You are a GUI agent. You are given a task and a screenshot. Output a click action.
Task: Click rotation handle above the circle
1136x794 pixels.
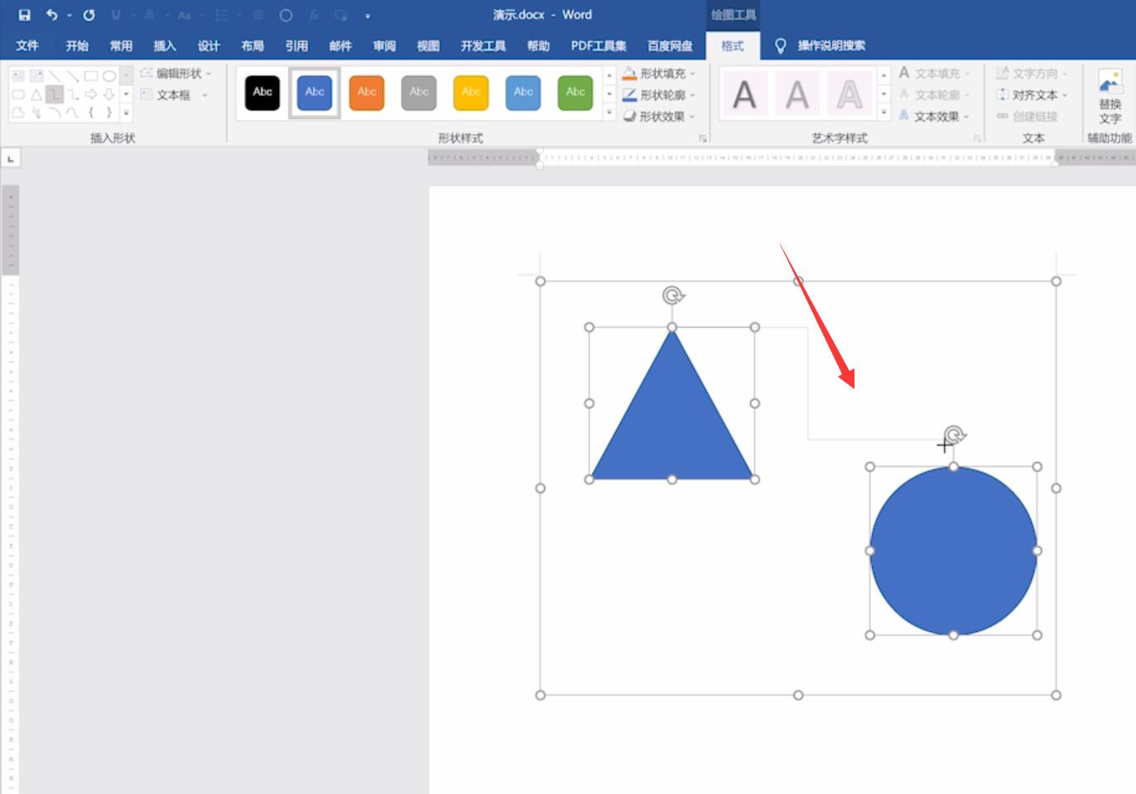[955, 434]
